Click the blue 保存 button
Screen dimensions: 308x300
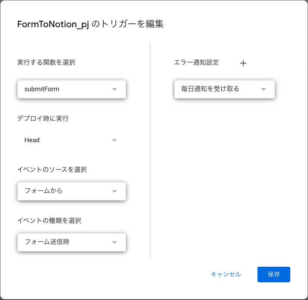coord(274,274)
